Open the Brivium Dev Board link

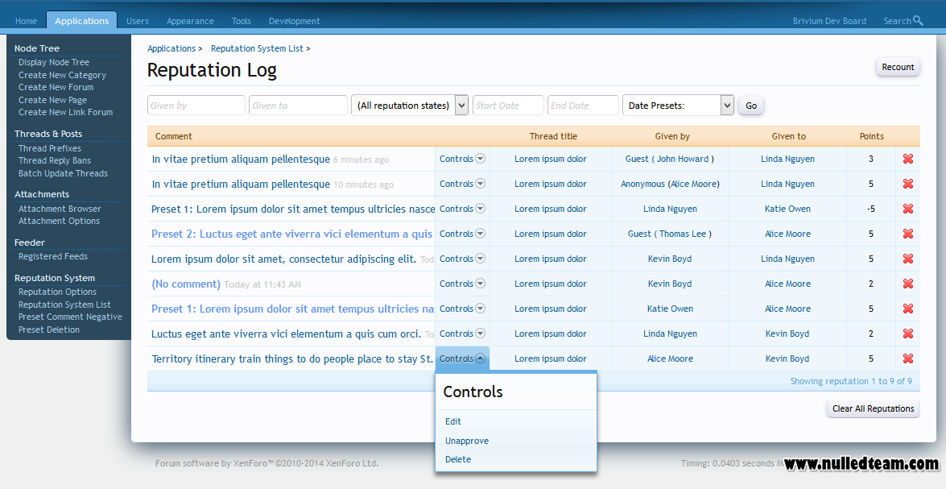(829, 20)
